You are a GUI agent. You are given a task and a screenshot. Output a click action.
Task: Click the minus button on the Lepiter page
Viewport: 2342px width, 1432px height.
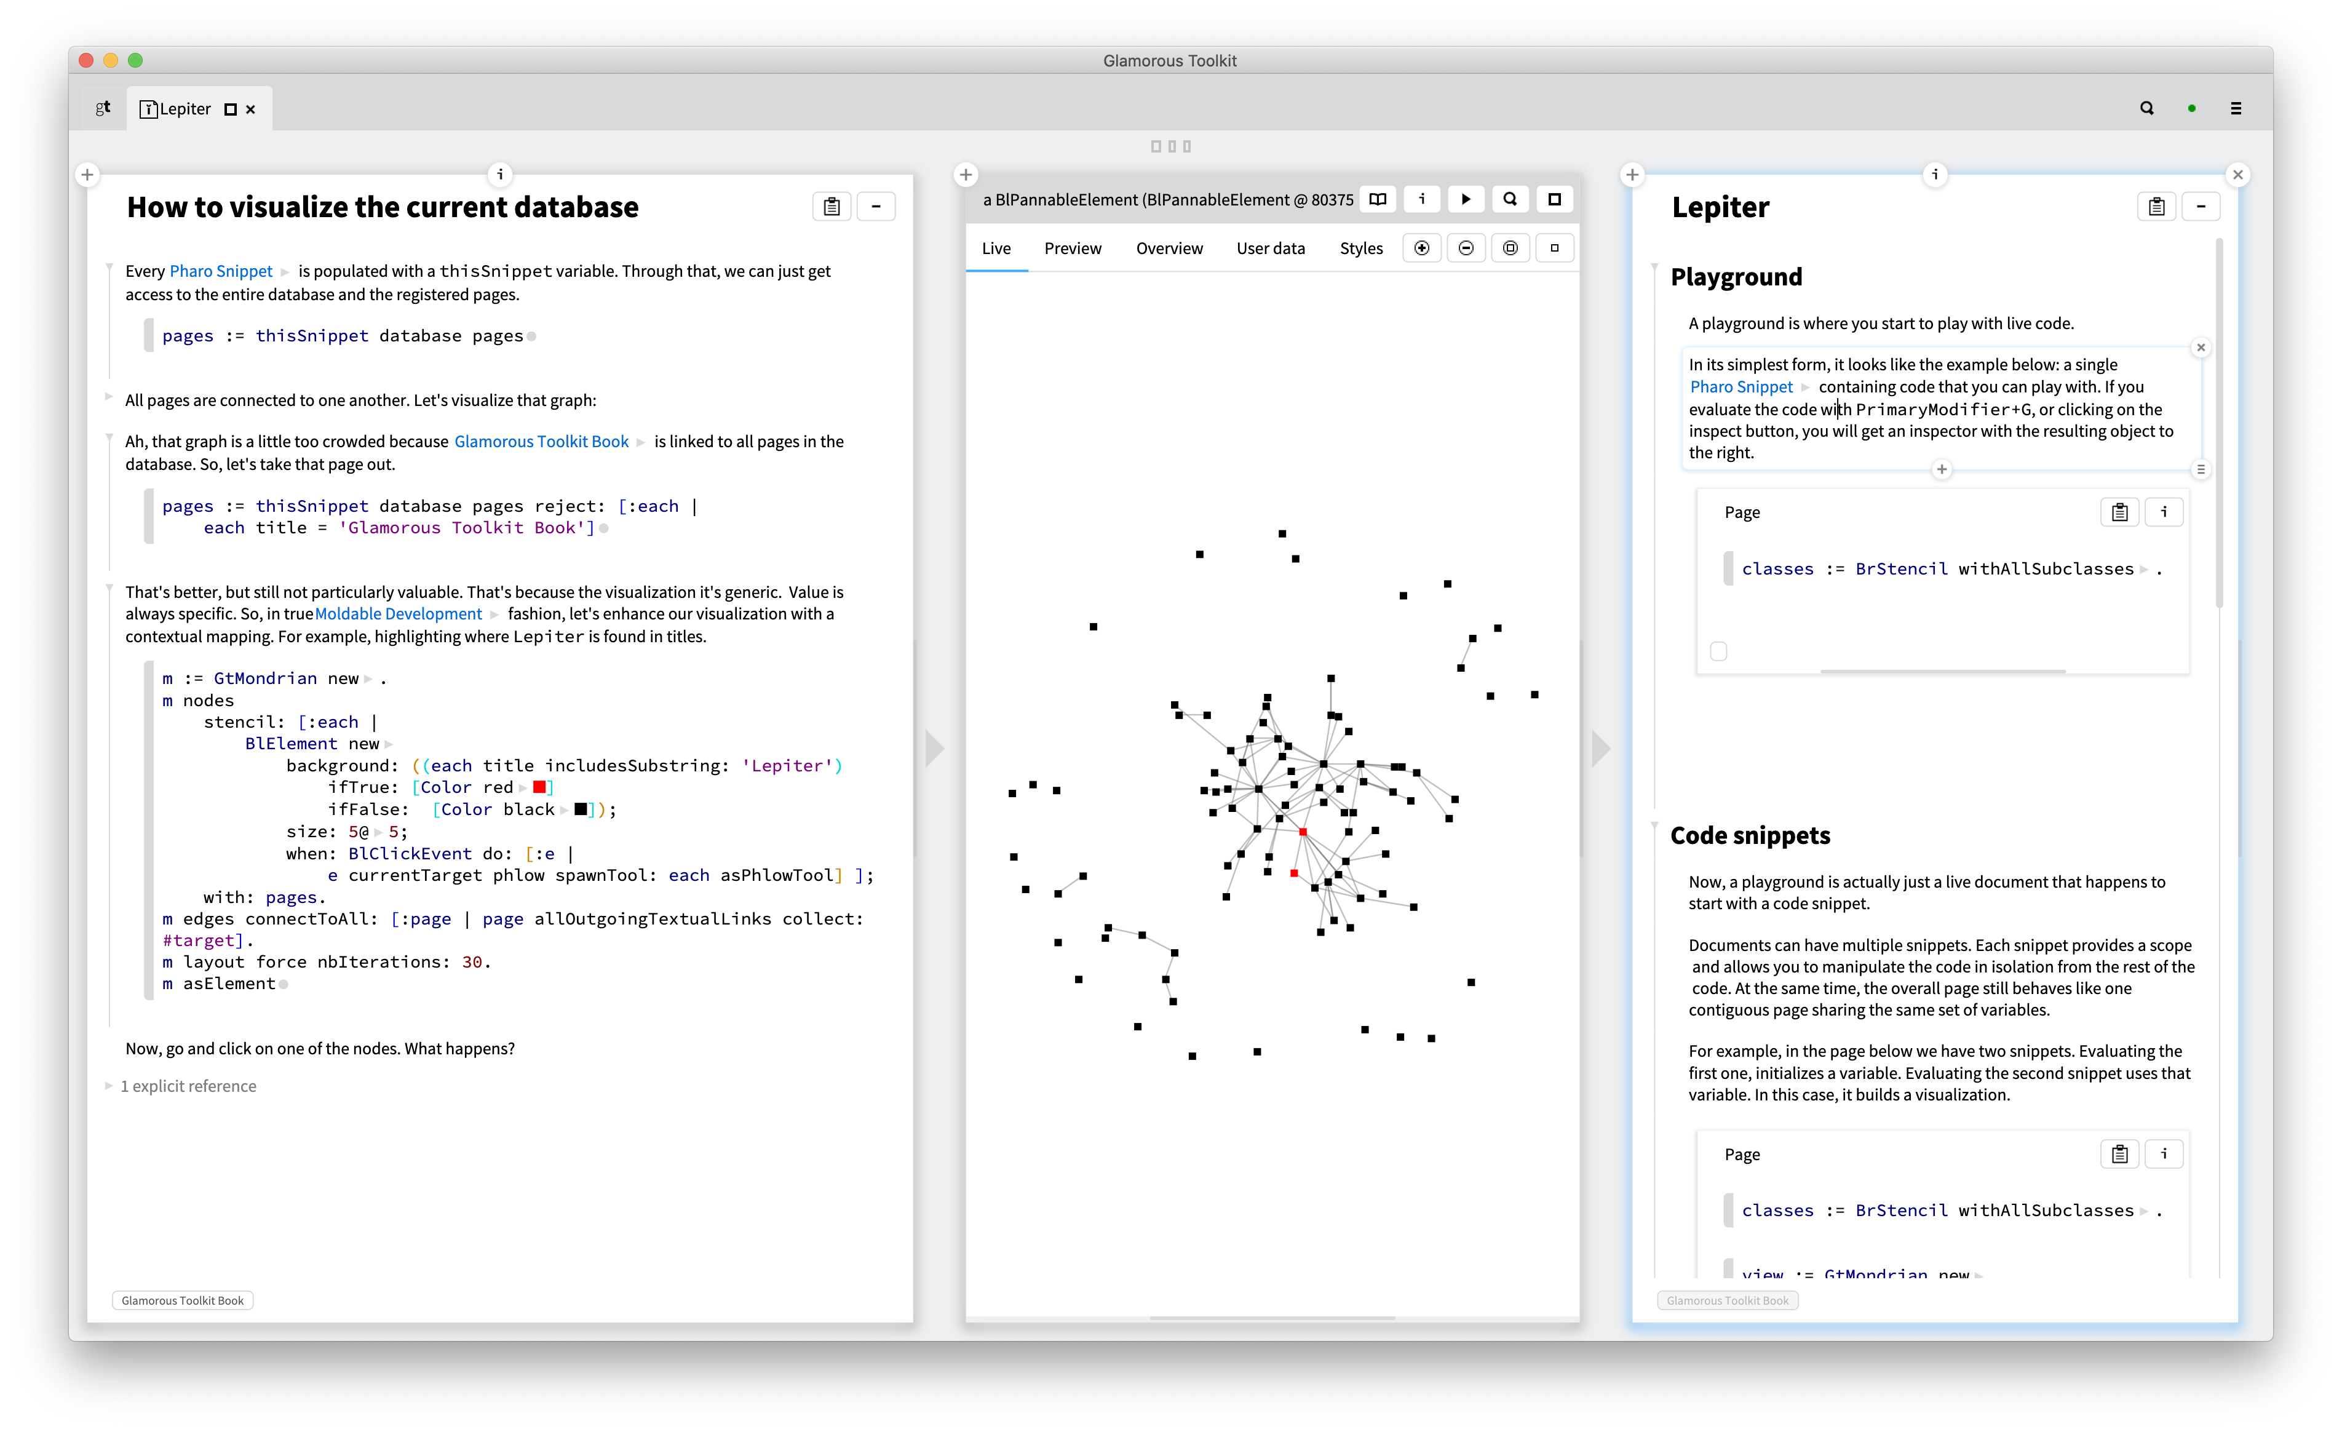pos(2201,206)
